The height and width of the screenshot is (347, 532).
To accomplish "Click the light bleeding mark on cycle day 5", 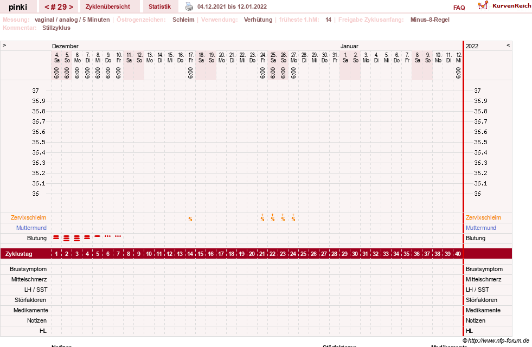I will [x=98, y=236].
